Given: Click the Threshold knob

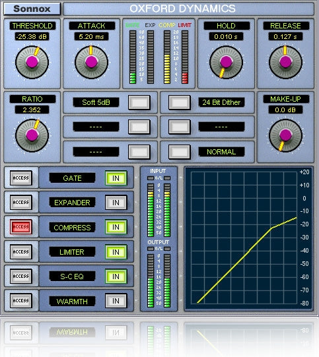Looking at the screenshot, I should pos(32,62).
